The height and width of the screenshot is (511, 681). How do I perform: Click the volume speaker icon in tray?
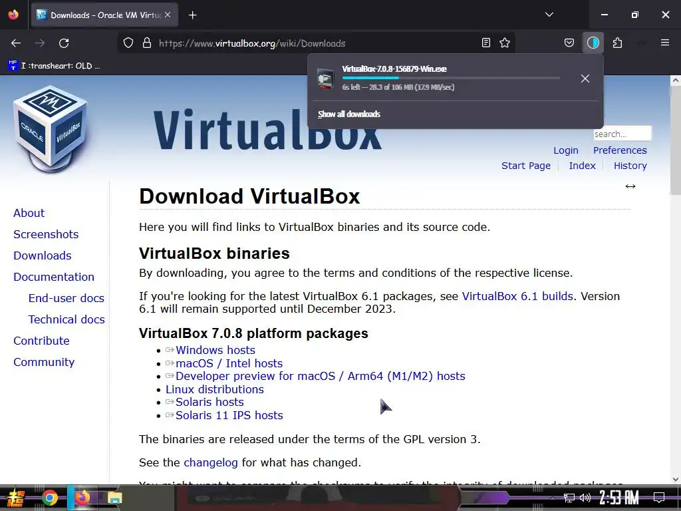(585, 498)
